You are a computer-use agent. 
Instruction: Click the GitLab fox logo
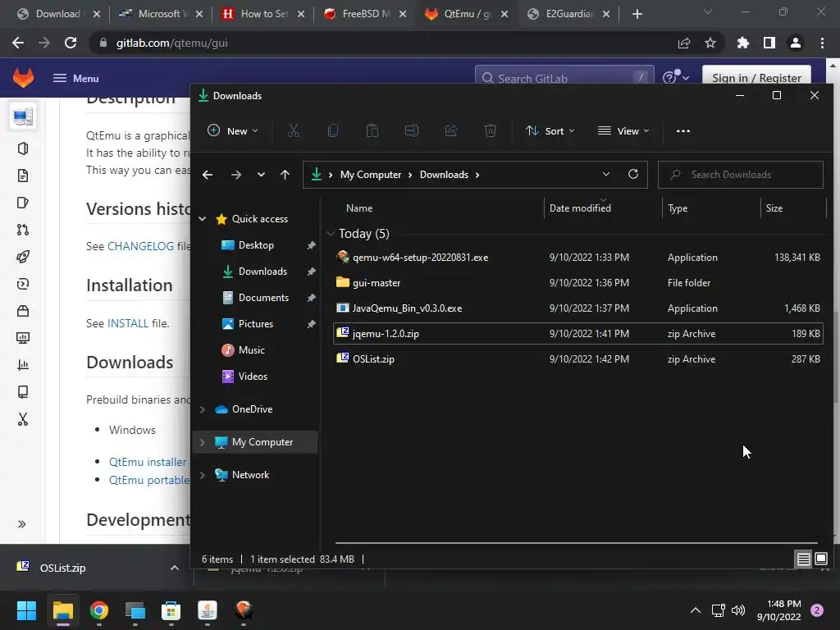tap(23, 78)
